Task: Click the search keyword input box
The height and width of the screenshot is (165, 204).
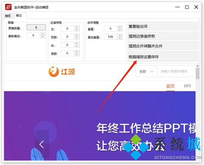Action: pyautogui.click(x=176, y=71)
